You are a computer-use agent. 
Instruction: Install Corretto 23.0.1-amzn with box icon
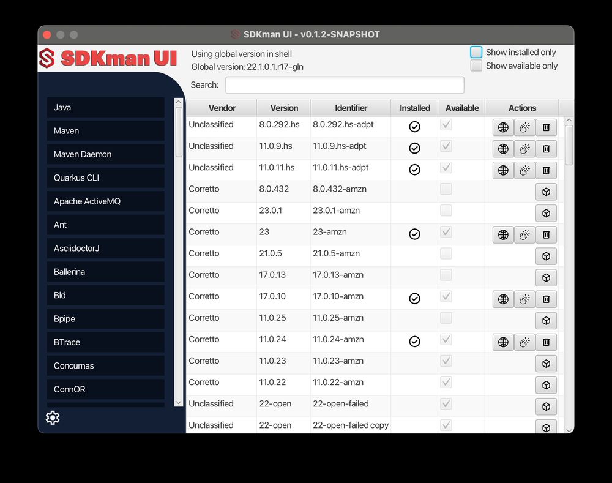[546, 213]
